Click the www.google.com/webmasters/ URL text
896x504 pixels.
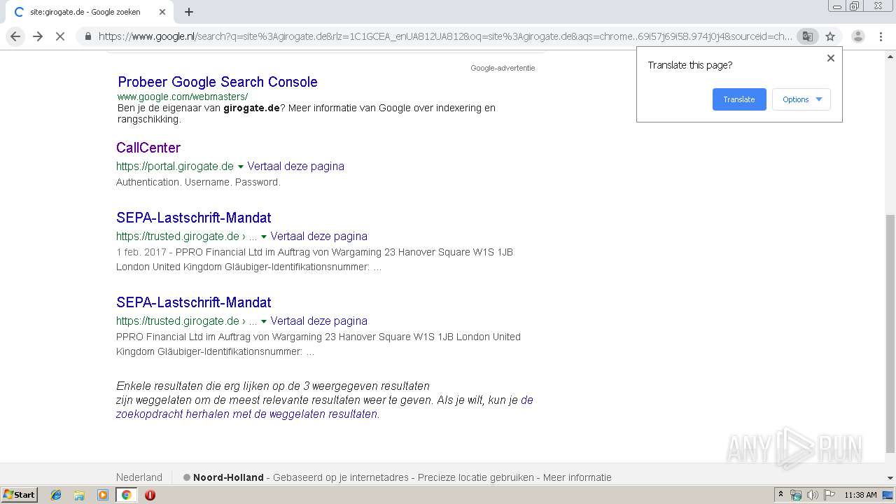tap(183, 97)
